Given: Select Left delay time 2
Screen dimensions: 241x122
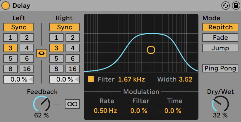Looking at the screenshot, I should coord(27,38).
